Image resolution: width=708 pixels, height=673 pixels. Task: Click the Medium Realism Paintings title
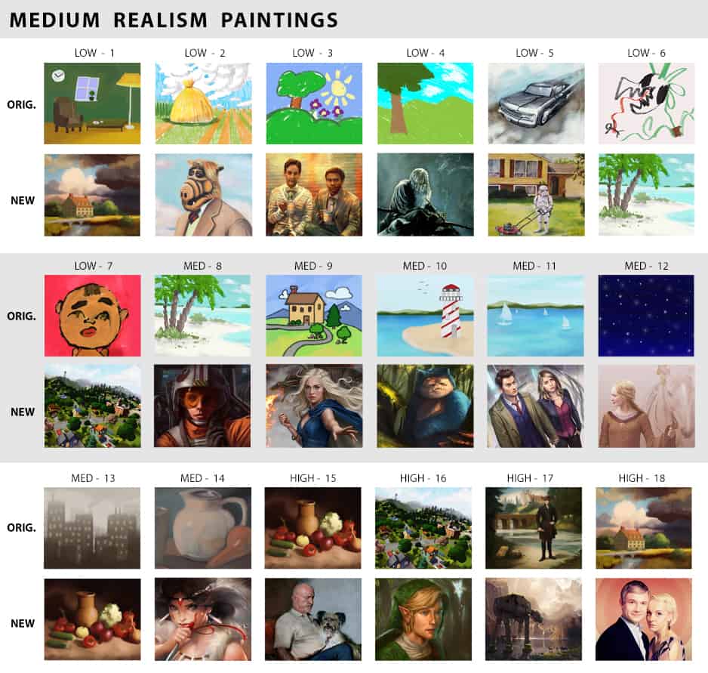pos(174,20)
